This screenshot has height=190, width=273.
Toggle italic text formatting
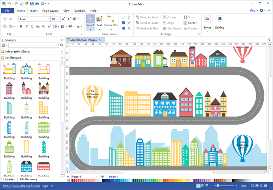[27, 26]
